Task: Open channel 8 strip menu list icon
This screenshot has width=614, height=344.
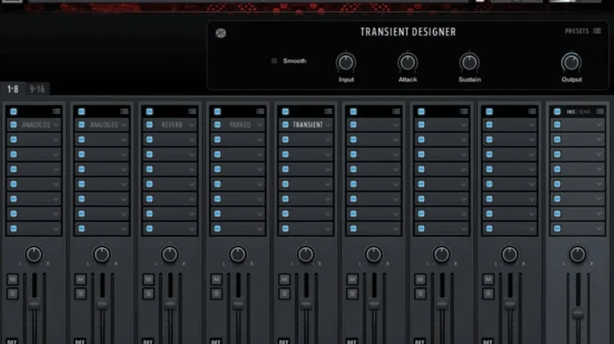Action: 532,111
